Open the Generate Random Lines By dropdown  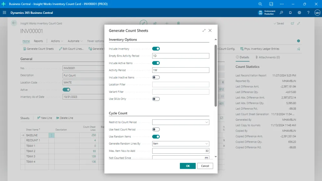click(x=207, y=144)
